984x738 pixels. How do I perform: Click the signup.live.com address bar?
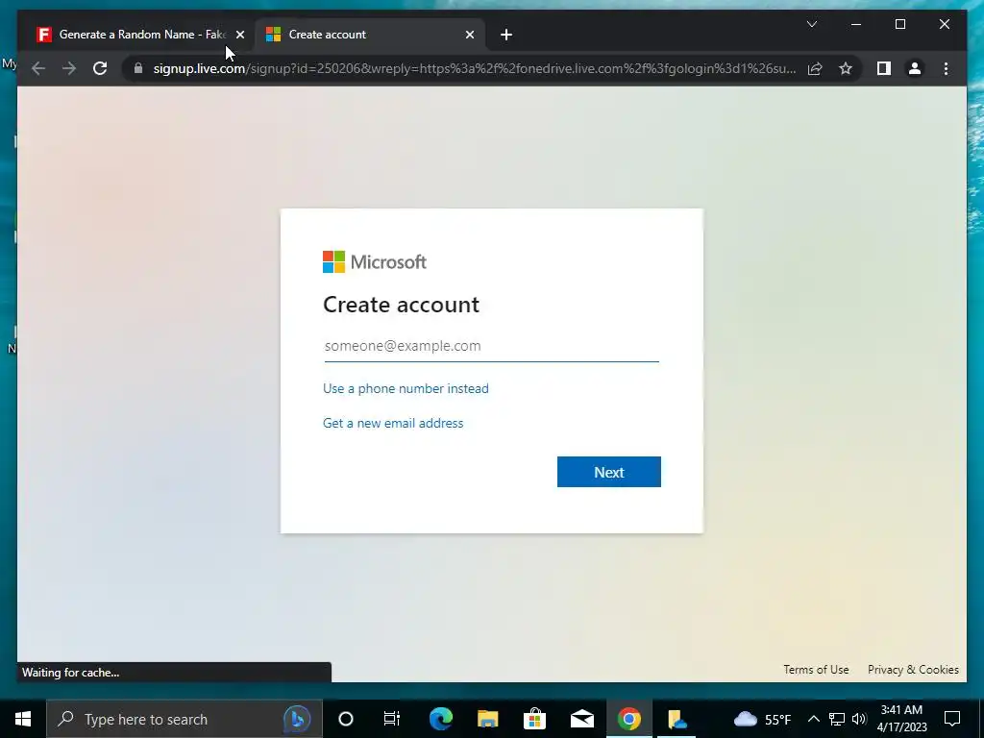tap(475, 68)
